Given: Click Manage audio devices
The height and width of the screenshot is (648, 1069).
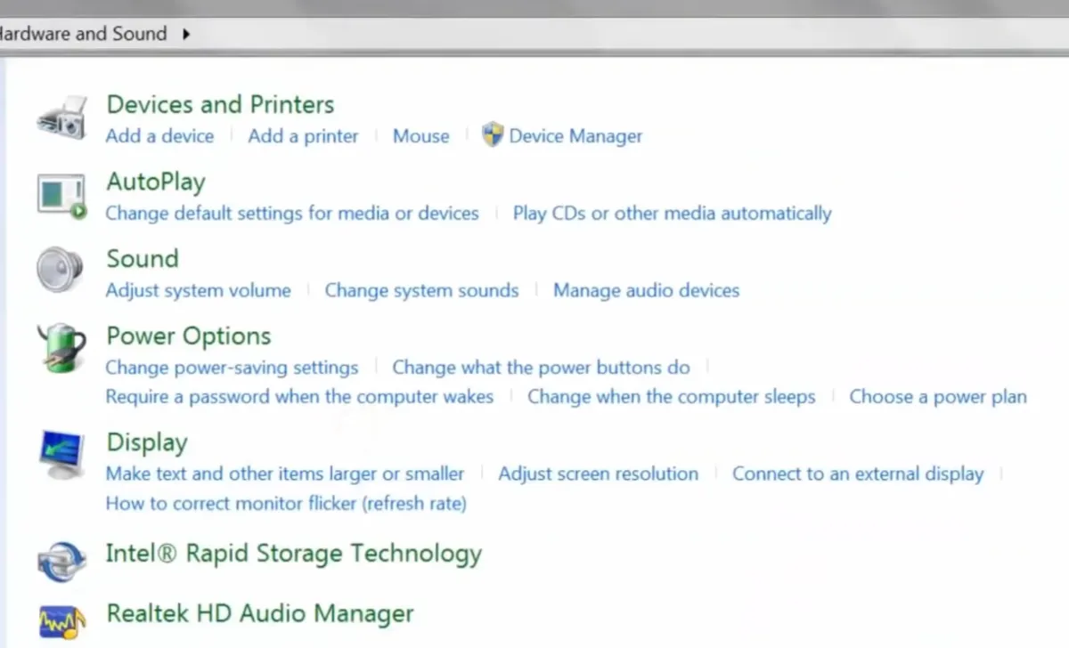Looking at the screenshot, I should [x=646, y=290].
